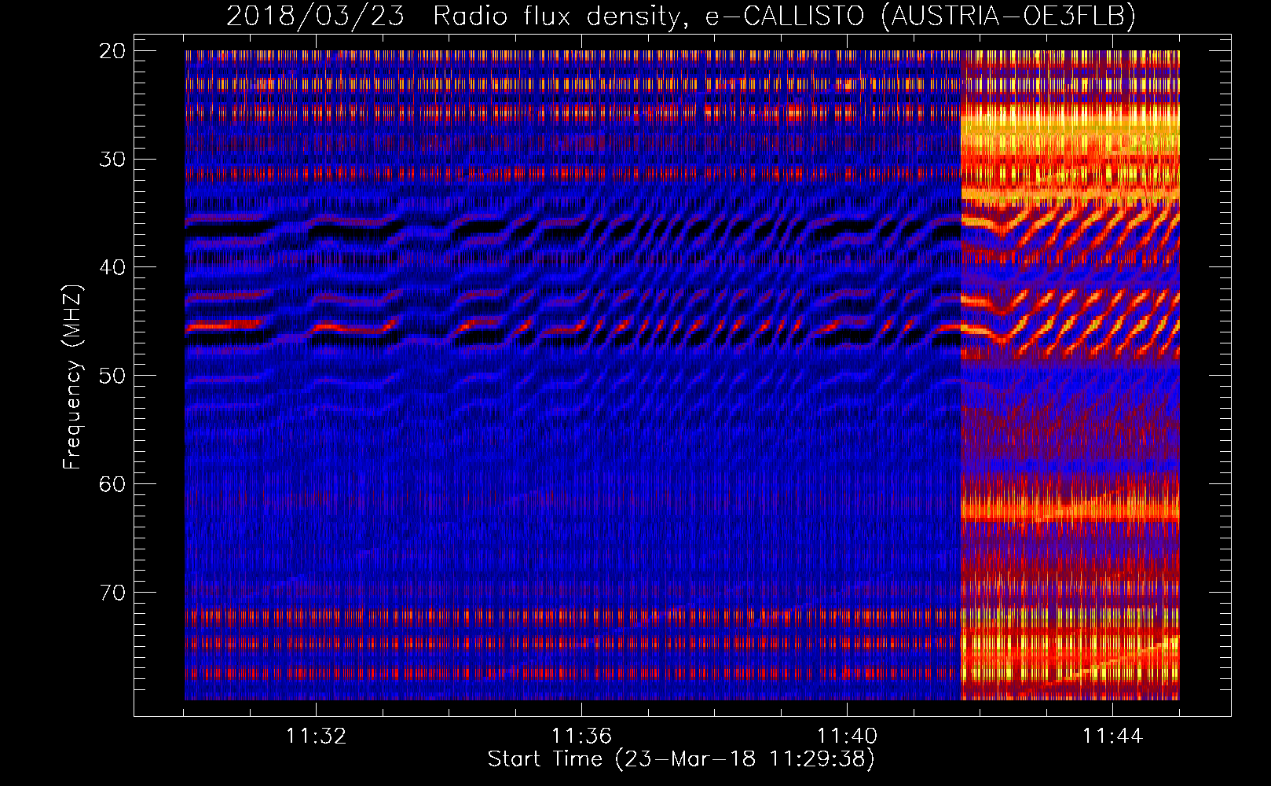
Task: Click the plot title with the 2018/03/23 date
Action: coord(680,16)
